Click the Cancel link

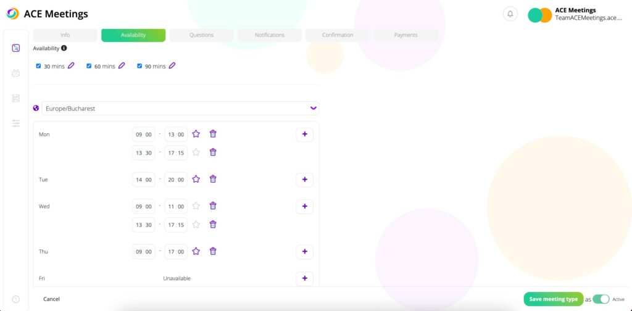52,299
